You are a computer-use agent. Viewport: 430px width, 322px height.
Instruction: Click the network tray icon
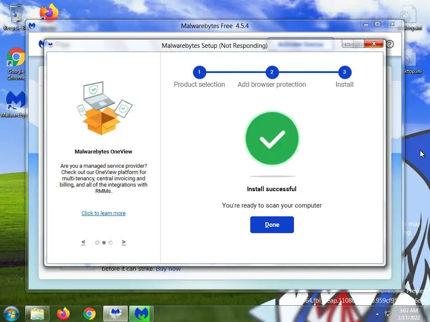coord(388,314)
